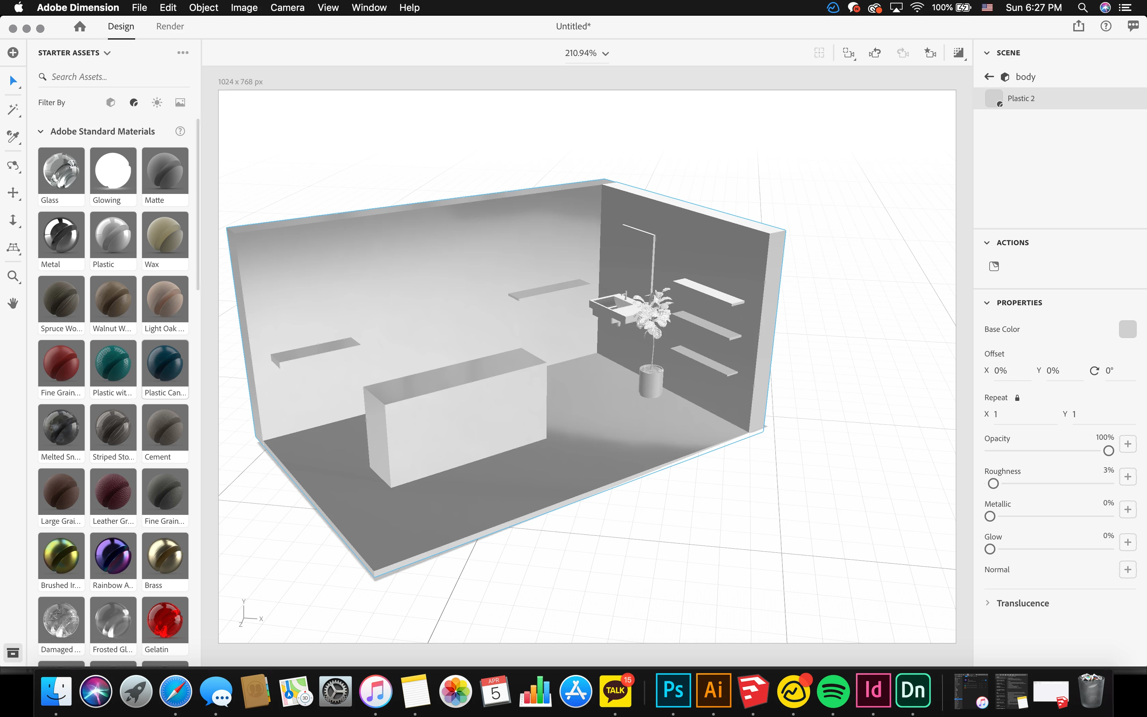This screenshot has height=717, width=1147.
Task: Click the back arrow beside body
Action: [x=989, y=77]
